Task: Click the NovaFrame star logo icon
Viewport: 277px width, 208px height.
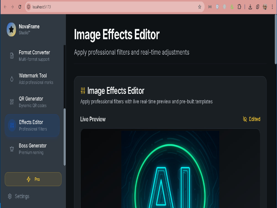Action: coord(11,29)
